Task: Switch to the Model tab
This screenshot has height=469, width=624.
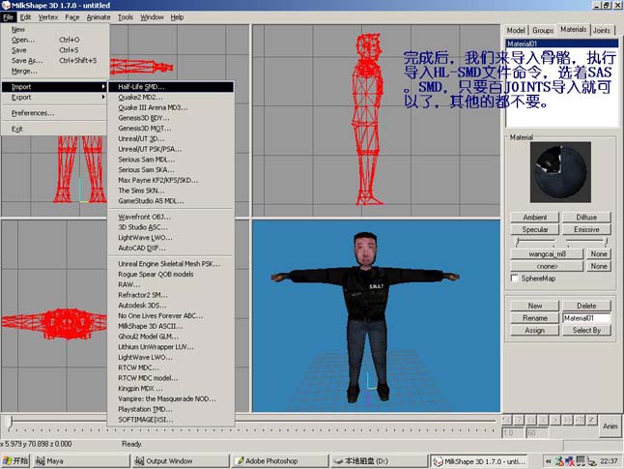Action: click(x=516, y=30)
